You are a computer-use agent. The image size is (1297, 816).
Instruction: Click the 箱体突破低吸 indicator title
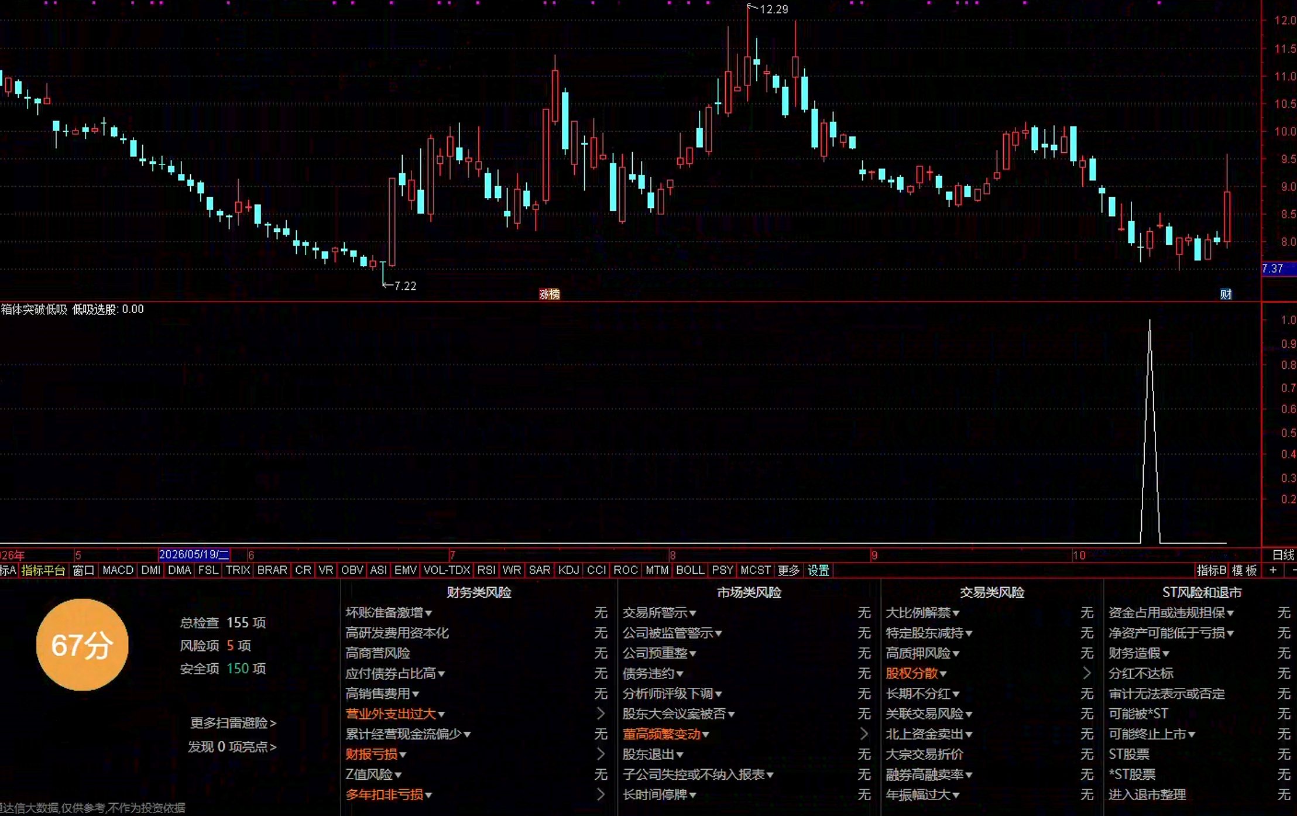(x=34, y=309)
